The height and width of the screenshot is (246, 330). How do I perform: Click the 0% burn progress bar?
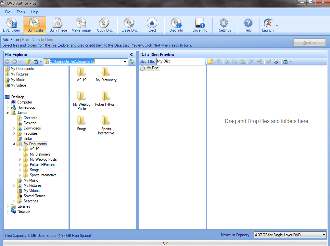(165, 243)
